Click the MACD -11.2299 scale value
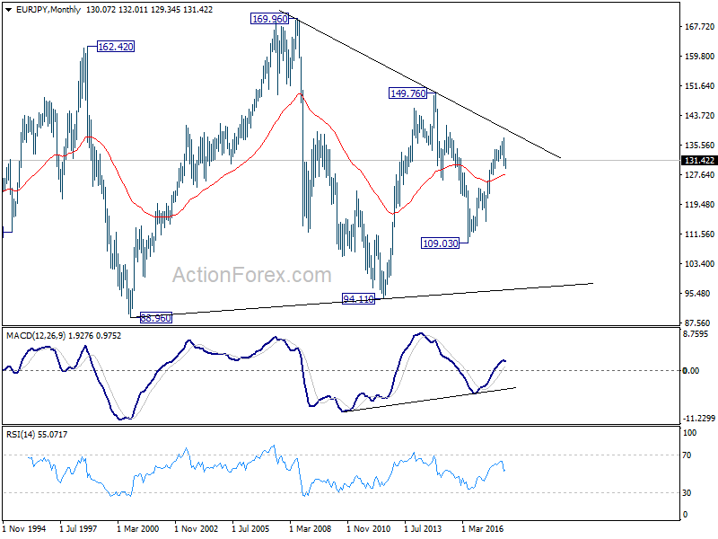Screen dimensions: 718x539 coord(698,418)
